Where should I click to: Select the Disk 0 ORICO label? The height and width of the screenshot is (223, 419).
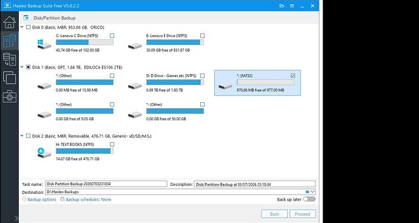coord(68,27)
